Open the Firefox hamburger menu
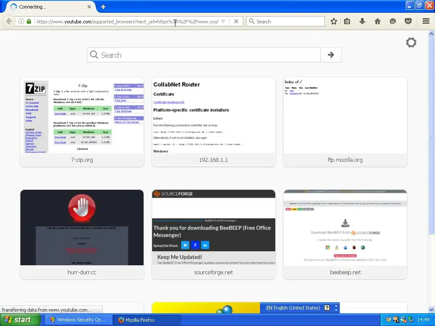This screenshot has width=435, height=326. [x=426, y=21]
